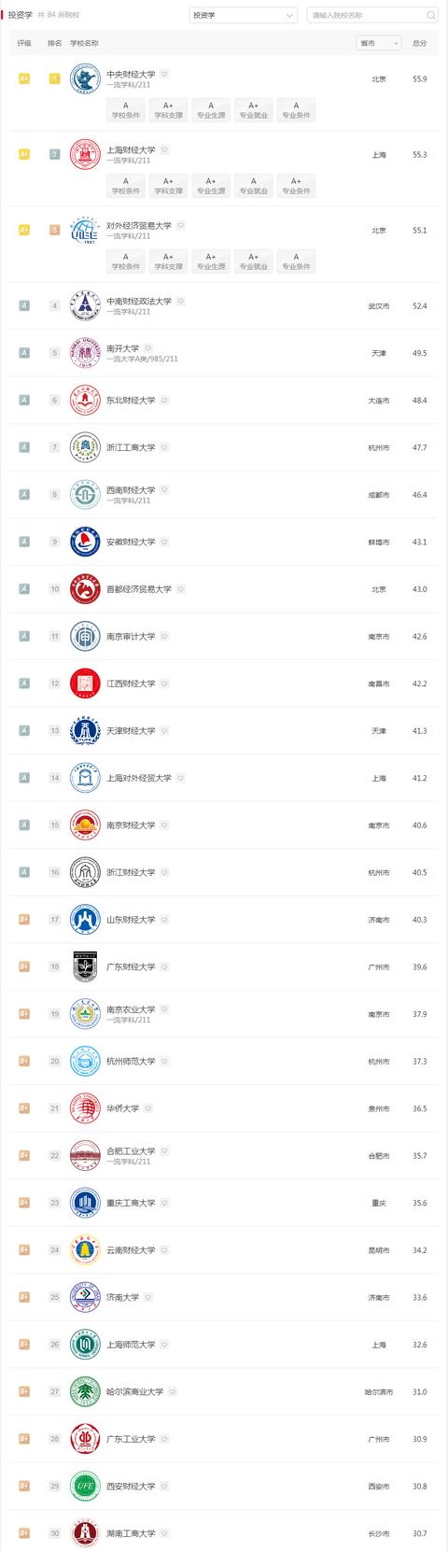Toggle the heart icon beside 上海财经大学
Viewport: 448px width, 1551px height.
click(x=164, y=149)
